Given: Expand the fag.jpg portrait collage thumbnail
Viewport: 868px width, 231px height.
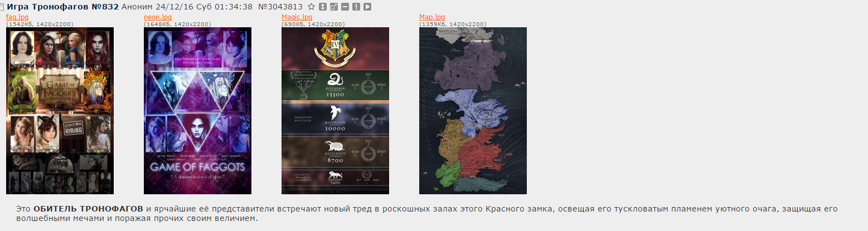Looking at the screenshot, I should click(x=60, y=111).
